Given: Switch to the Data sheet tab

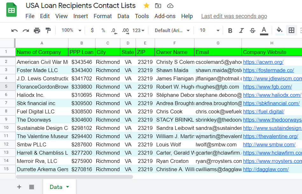Looking at the screenshot, I should pos(57,187).
